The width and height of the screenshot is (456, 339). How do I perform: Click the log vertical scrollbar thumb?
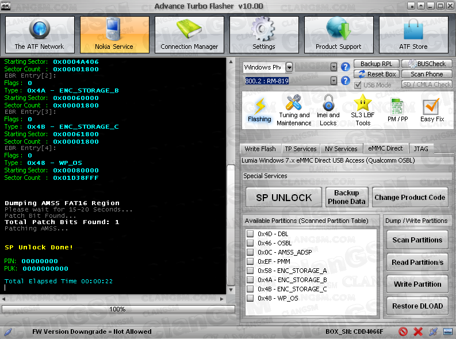point(231,225)
